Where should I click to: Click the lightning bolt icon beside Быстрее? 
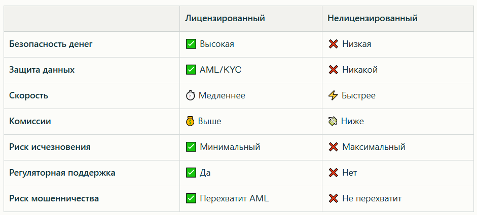(x=333, y=95)
